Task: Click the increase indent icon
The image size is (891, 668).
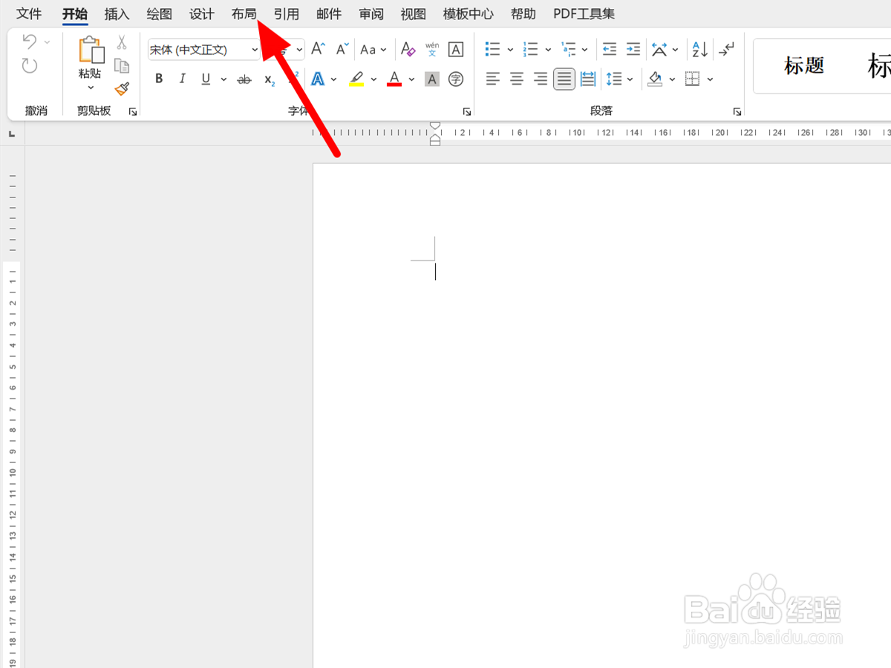Action: pyautogui.click(x=633, y=50)
